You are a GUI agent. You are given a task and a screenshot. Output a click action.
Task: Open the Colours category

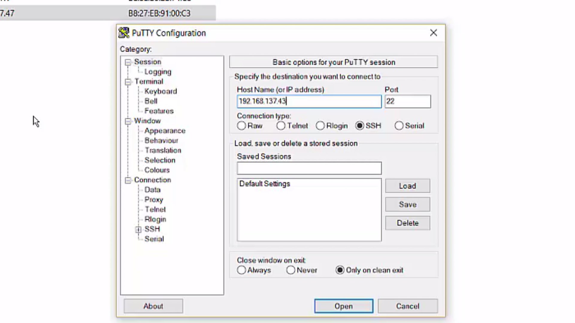click(x=157, y=170)
